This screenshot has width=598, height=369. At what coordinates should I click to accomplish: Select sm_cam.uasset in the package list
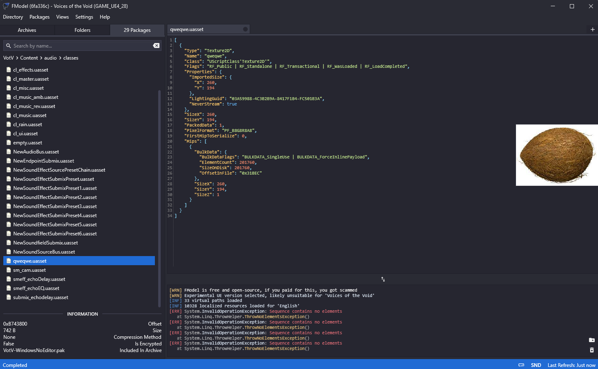29,270
